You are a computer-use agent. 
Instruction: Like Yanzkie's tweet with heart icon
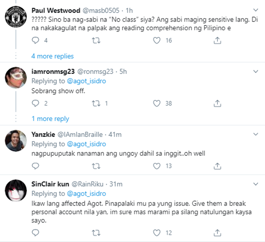(157, 166)
